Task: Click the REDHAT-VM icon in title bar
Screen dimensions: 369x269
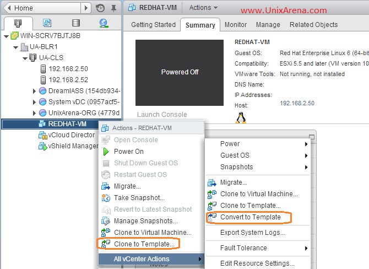Action: click(x=132, y=8)
